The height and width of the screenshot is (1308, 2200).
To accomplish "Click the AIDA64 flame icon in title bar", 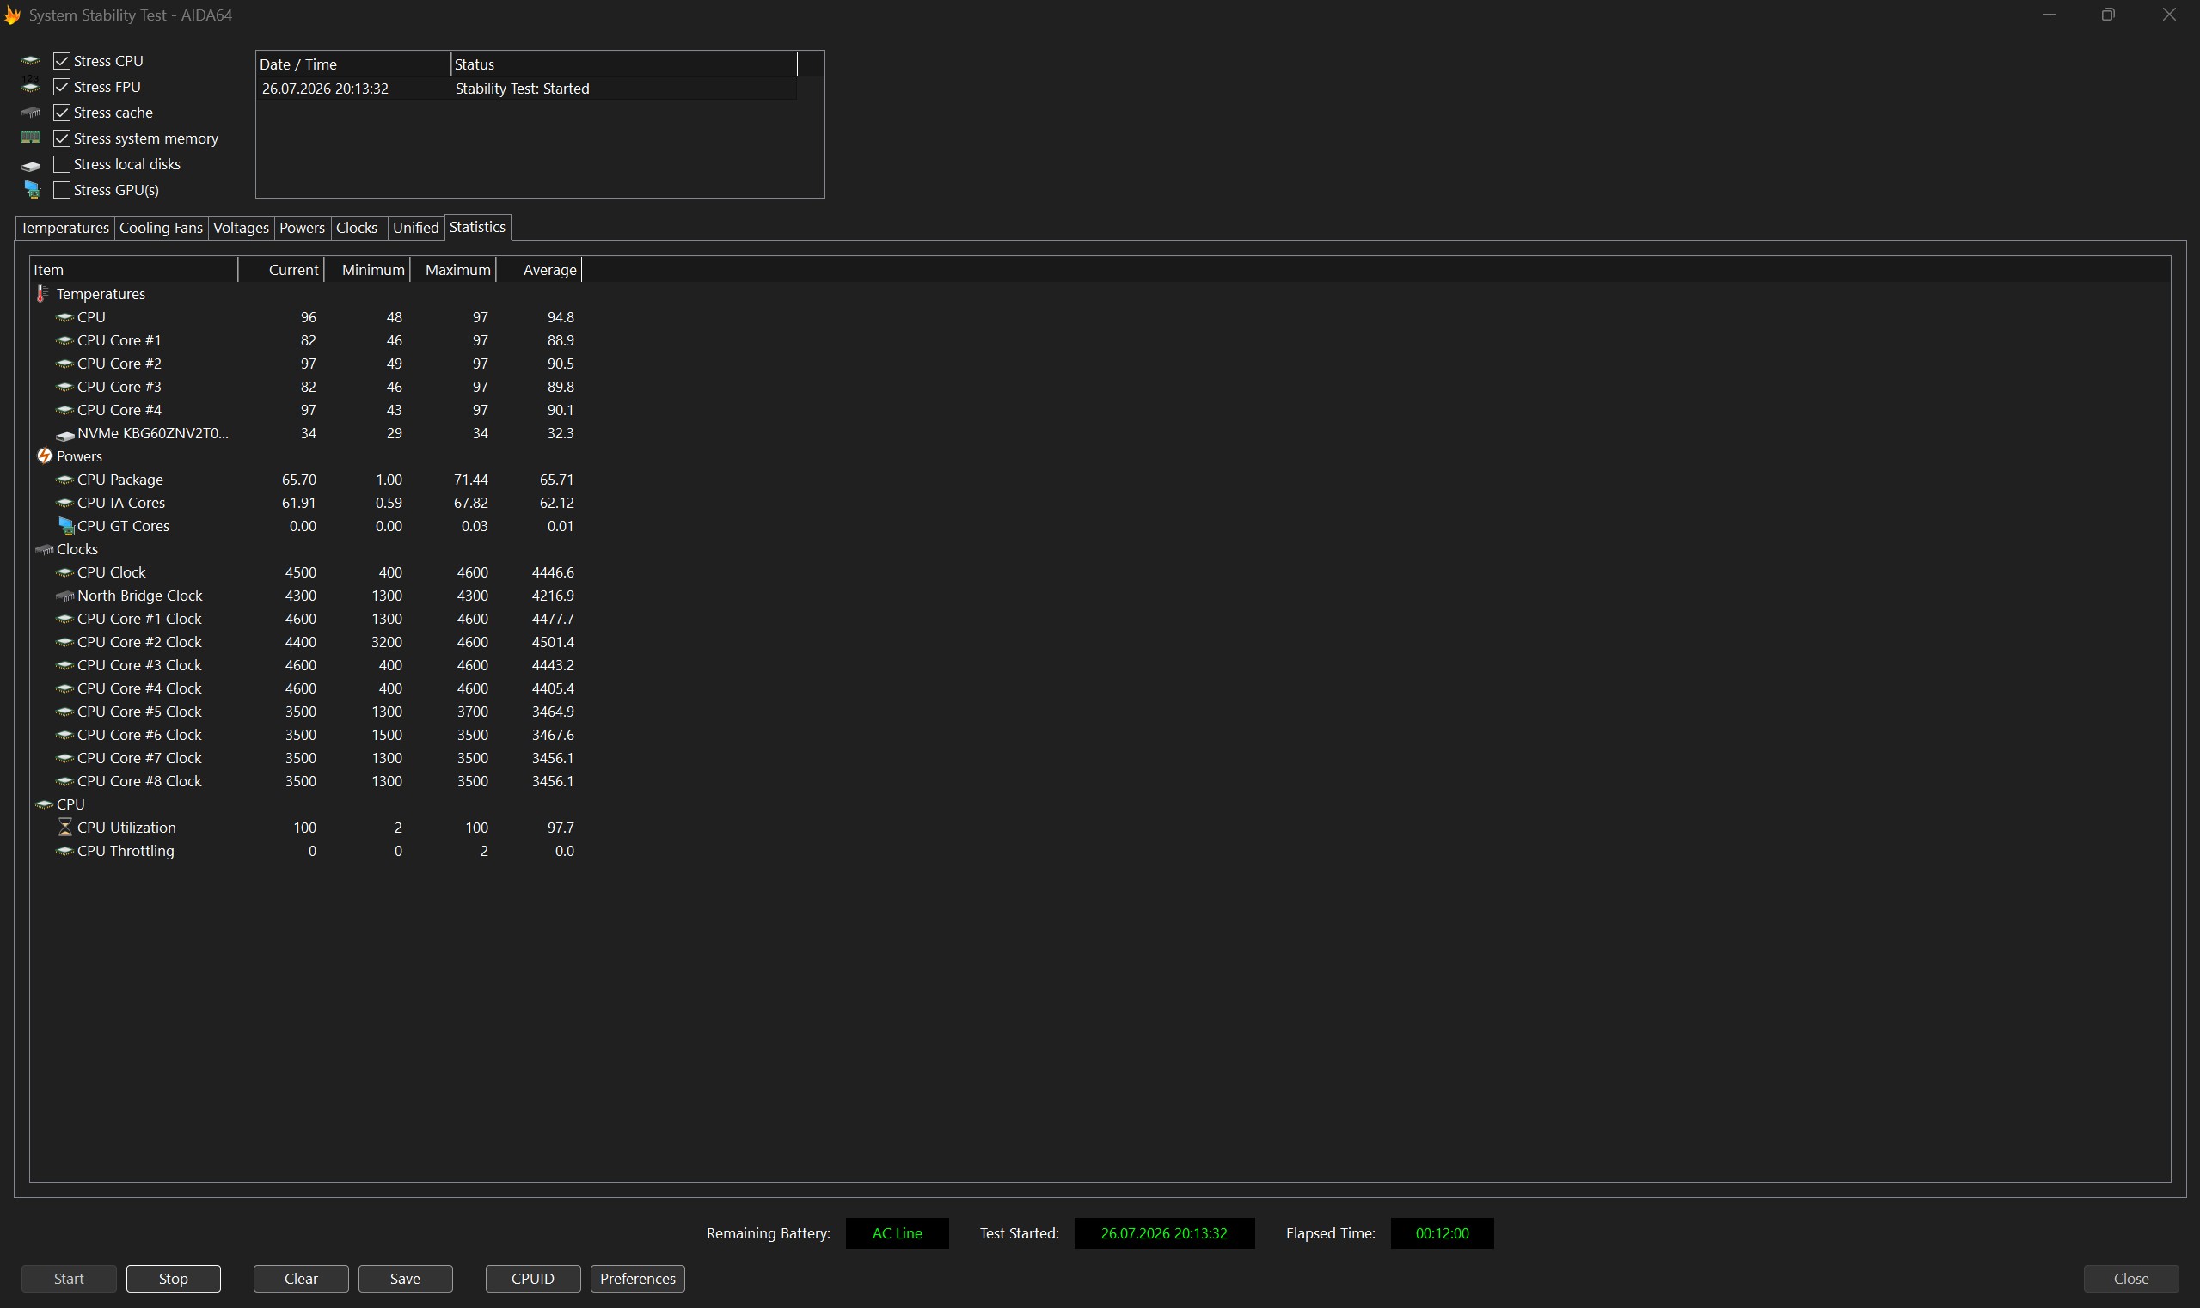I will 12,15.
